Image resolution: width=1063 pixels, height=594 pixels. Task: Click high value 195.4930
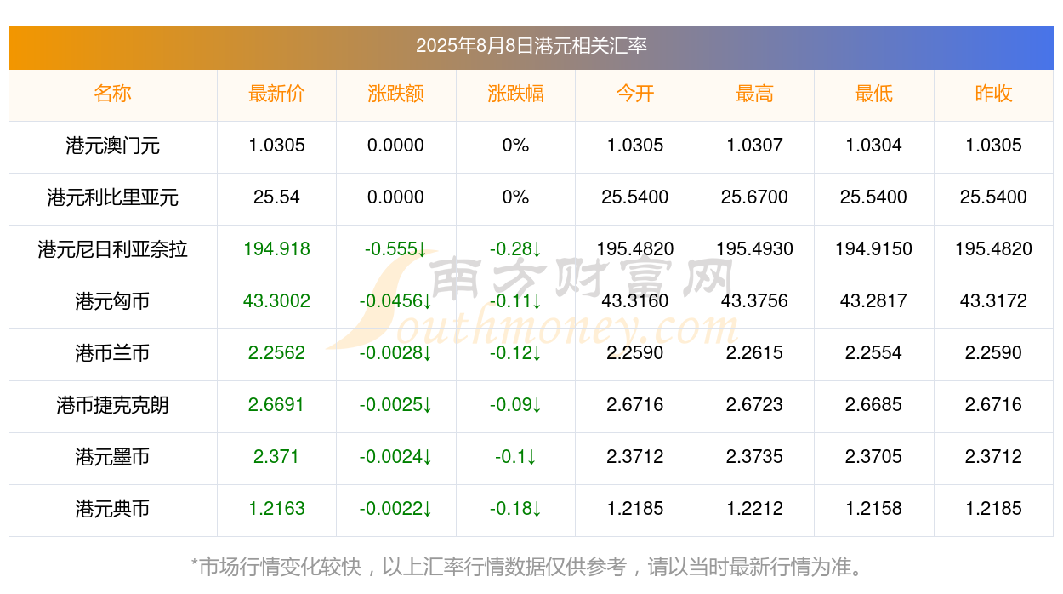click(754, 249)
